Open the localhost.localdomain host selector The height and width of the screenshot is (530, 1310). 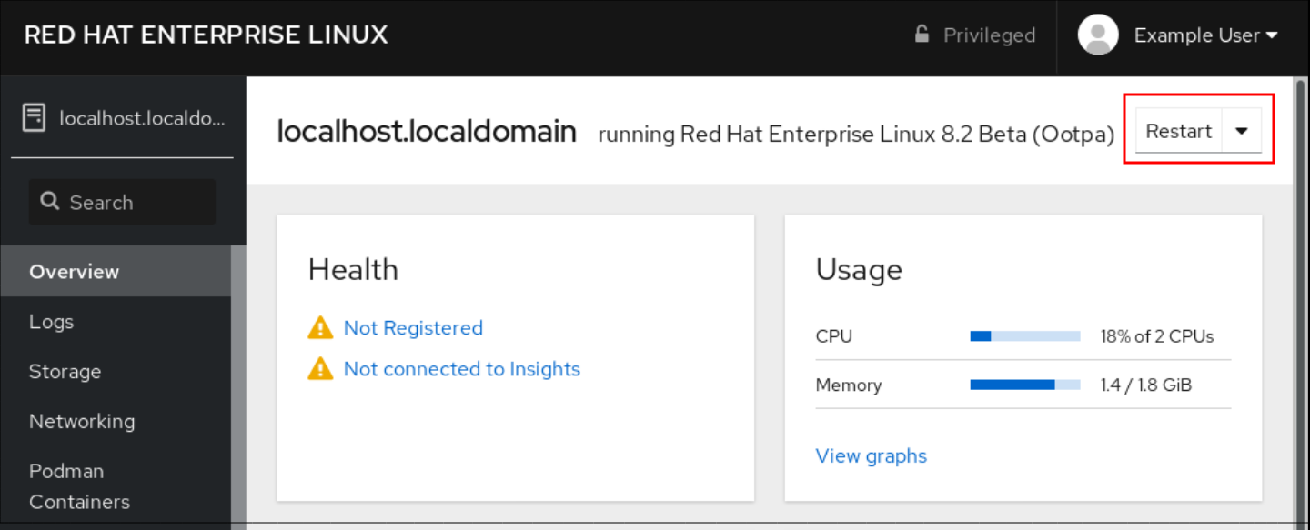click(x=141, y=118)
